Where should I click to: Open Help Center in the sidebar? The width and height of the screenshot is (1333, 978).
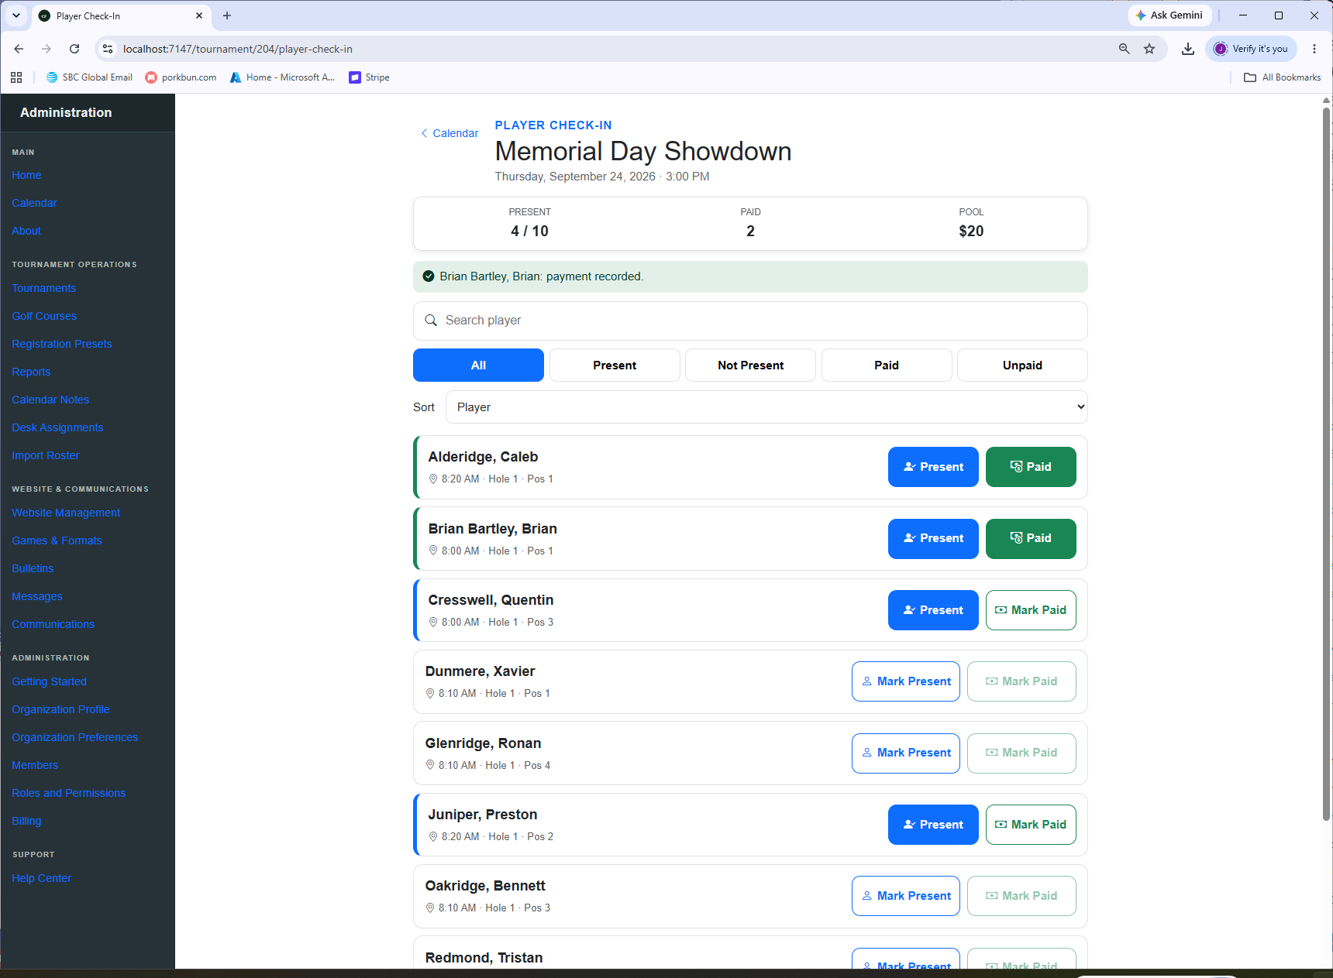click(41, 878)
